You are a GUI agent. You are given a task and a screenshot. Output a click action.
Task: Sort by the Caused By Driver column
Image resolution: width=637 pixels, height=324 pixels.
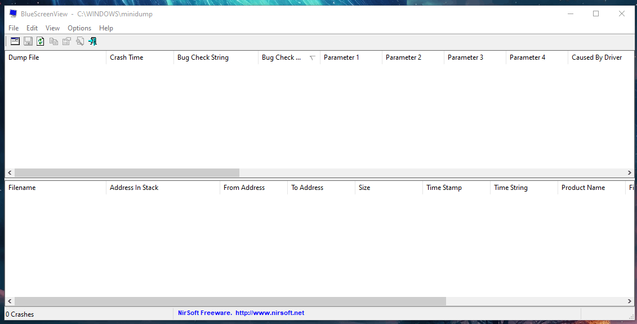(x=601, y=57)
